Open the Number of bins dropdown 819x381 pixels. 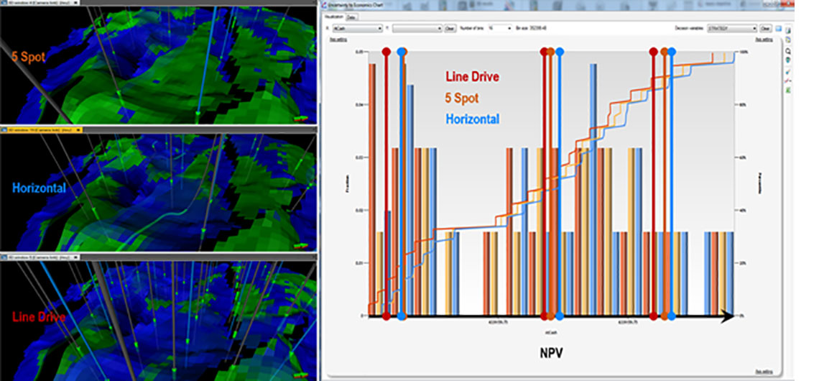tap(499, 29)
